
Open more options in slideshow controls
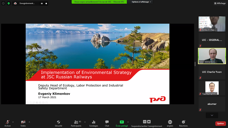coord(46,103)
